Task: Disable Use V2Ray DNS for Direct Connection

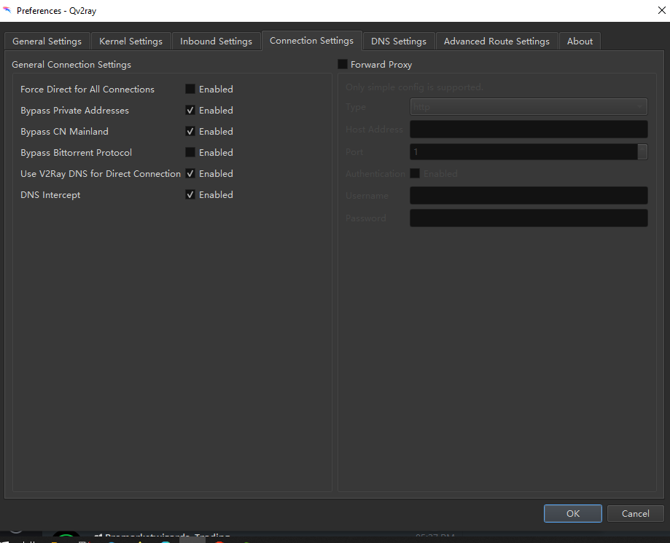Action: click(x=190, y=173)
